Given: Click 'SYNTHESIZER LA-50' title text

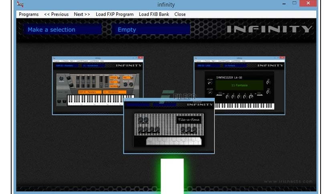Looking at the screenshot, I should [229, 77].
